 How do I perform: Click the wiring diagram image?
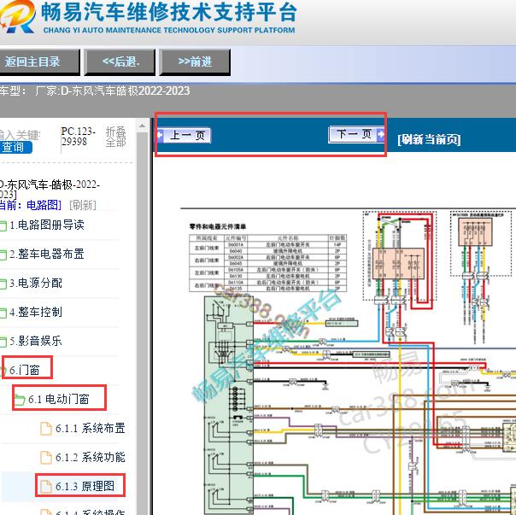pos(349,362)
